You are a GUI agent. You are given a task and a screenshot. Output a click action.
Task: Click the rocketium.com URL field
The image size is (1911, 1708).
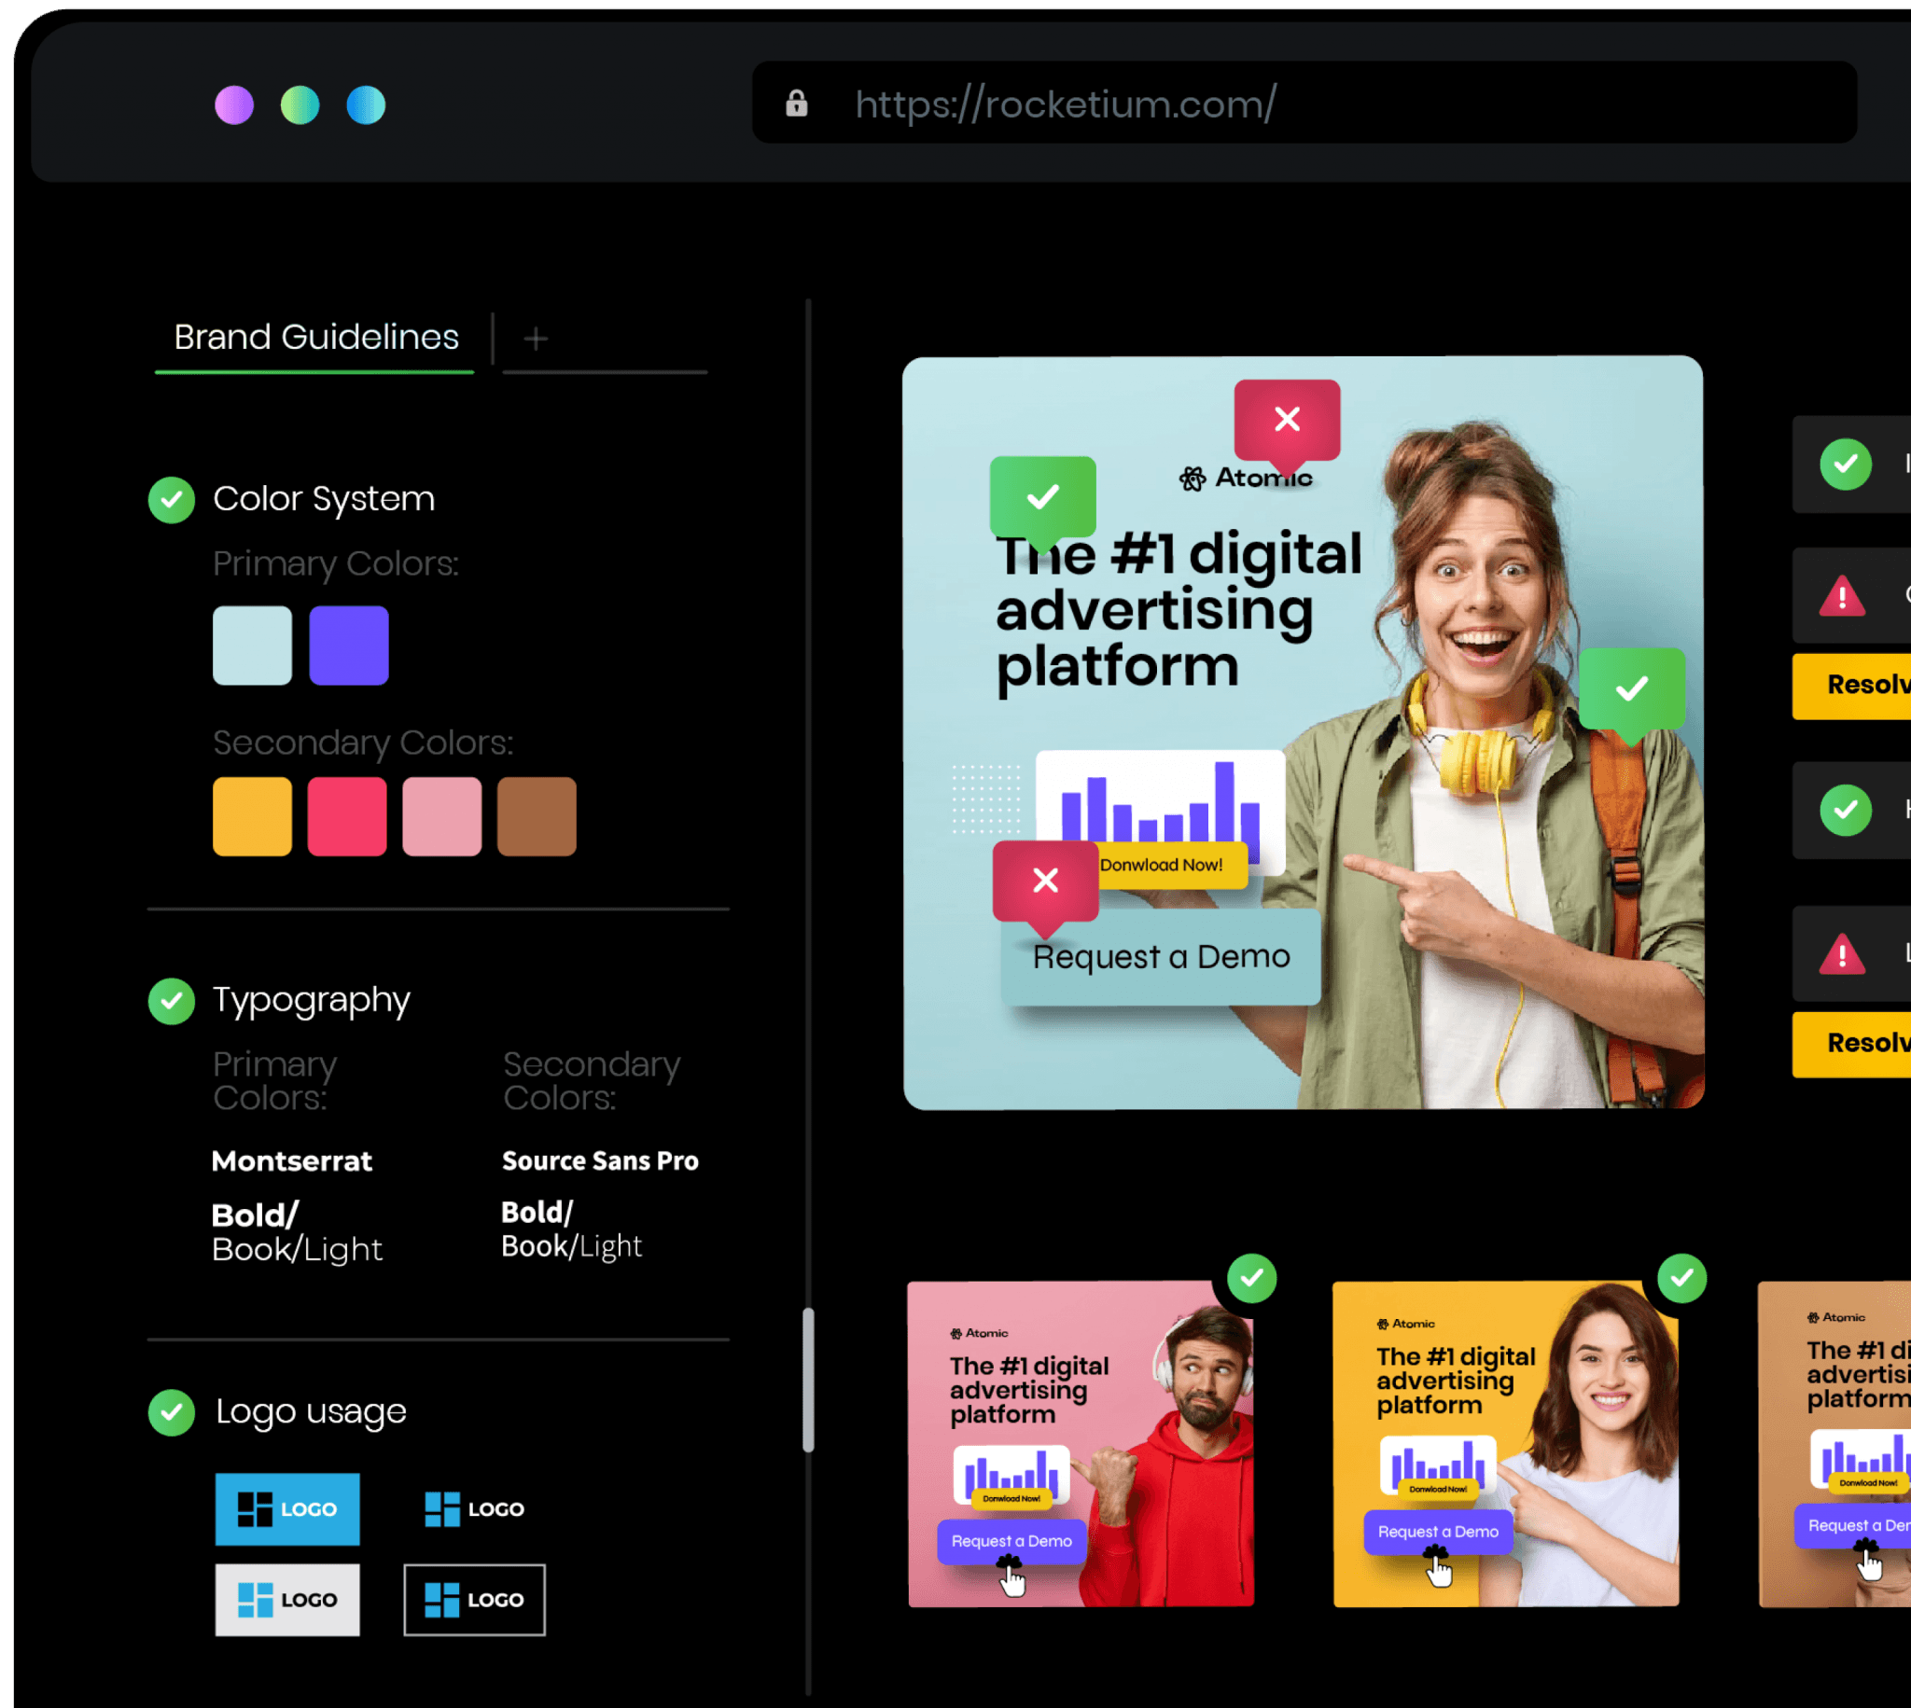point(1304,104)
